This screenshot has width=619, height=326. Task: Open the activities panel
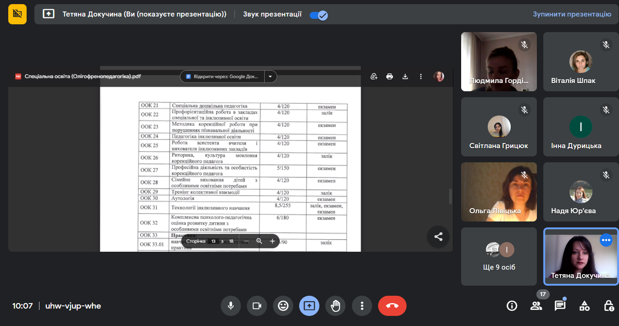tap(584, 306)
